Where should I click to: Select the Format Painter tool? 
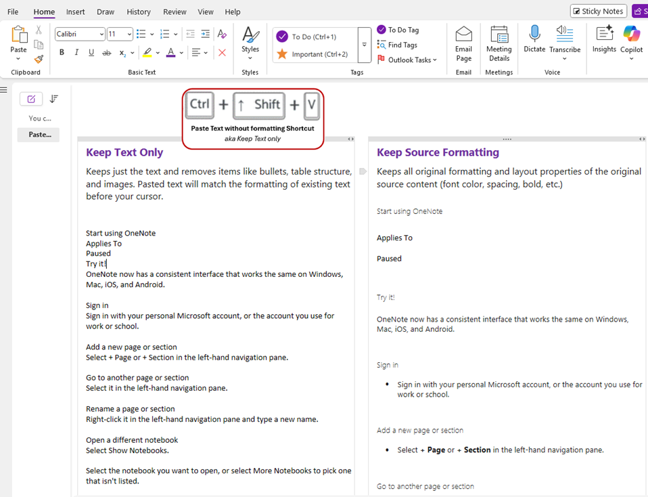(39, 60)
